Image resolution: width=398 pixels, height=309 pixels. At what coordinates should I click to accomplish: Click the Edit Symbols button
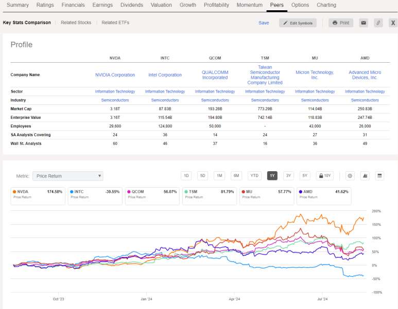(298, 23)
